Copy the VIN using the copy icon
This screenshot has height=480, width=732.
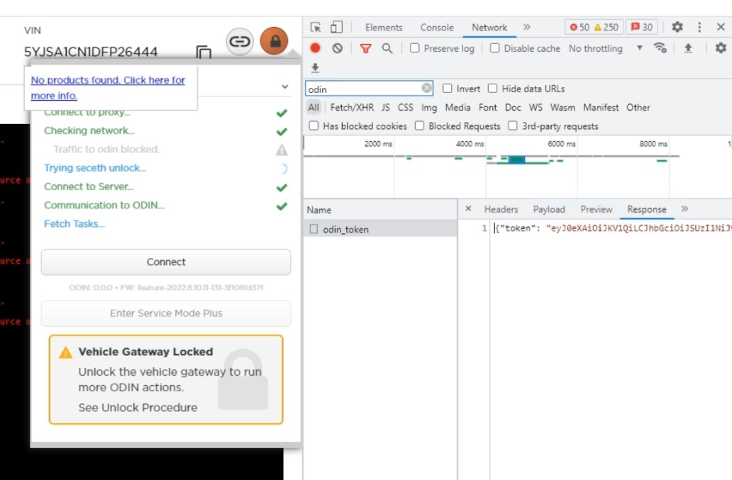[x=204, y=52]
